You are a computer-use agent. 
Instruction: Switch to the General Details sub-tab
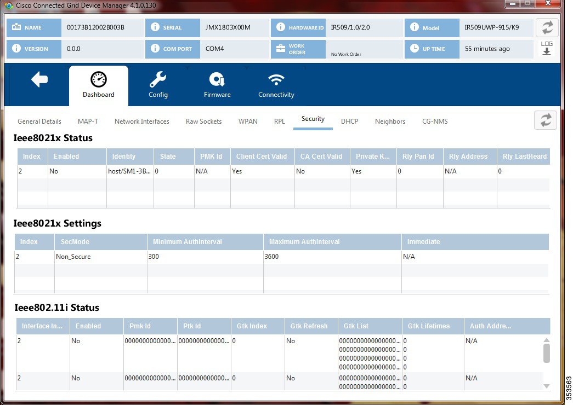click(x=39, y=121)
